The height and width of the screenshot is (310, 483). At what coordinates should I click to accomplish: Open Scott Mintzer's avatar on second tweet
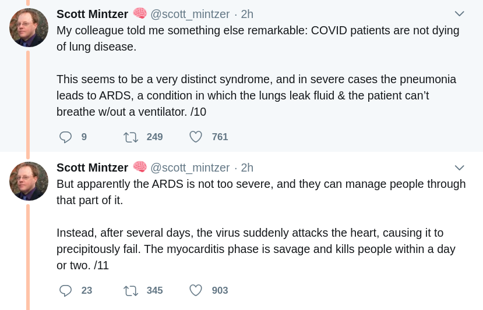[x=29, y=181]
